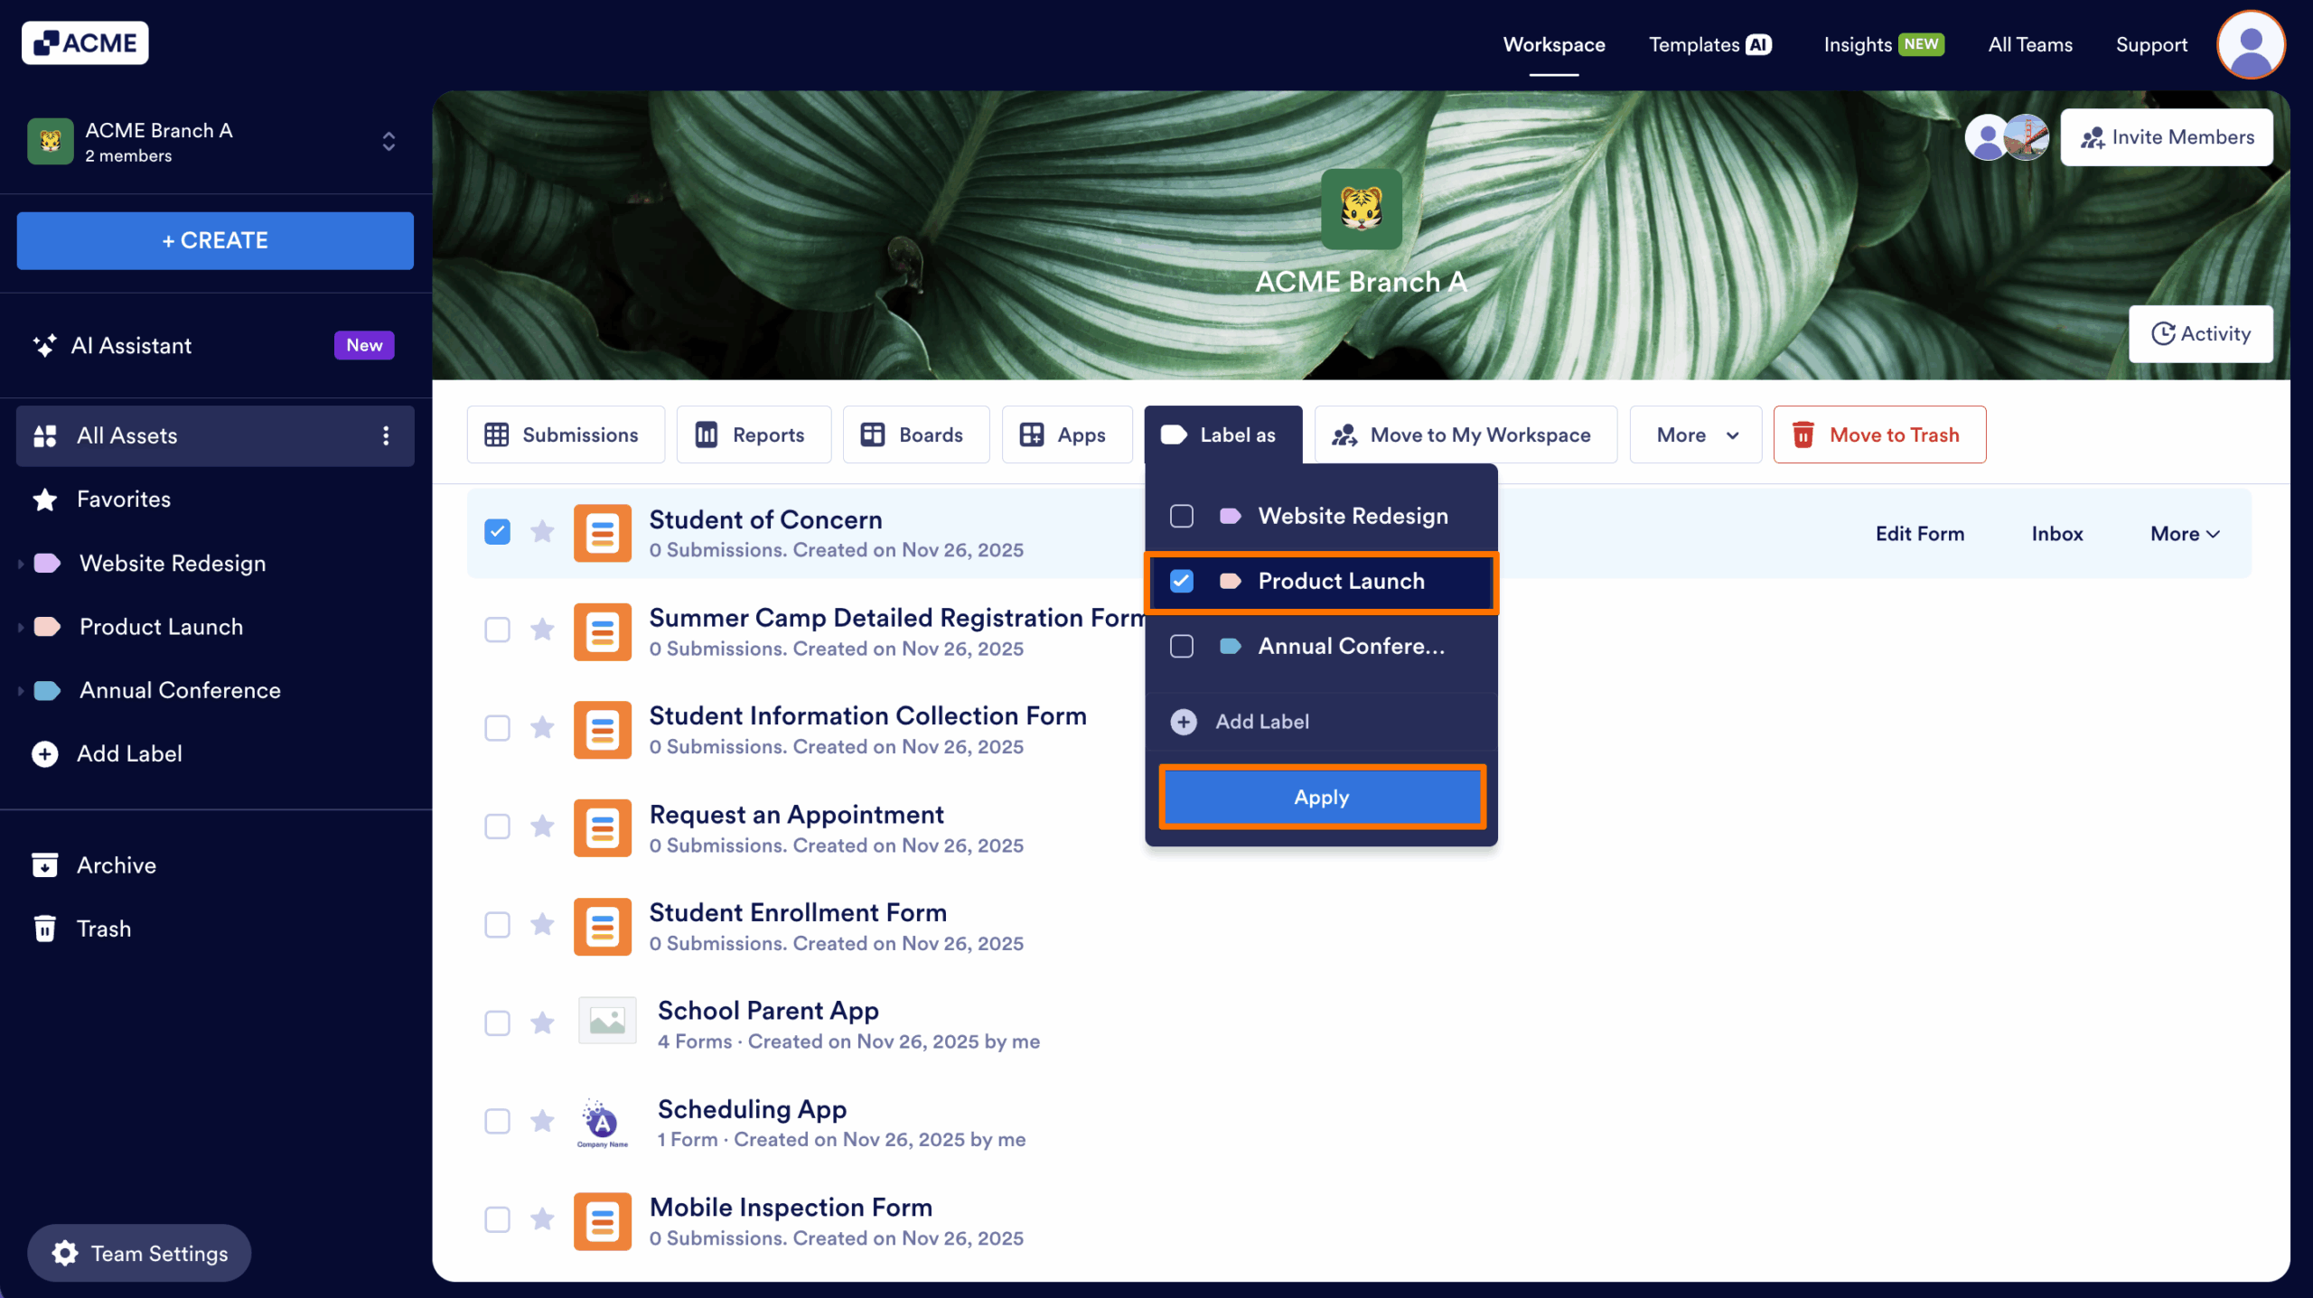The height and width of the screenshot is (1298, 2313).
Task: Uncheck the Product Launch label
Action: pyautogui.click(x=1181, y=582)
